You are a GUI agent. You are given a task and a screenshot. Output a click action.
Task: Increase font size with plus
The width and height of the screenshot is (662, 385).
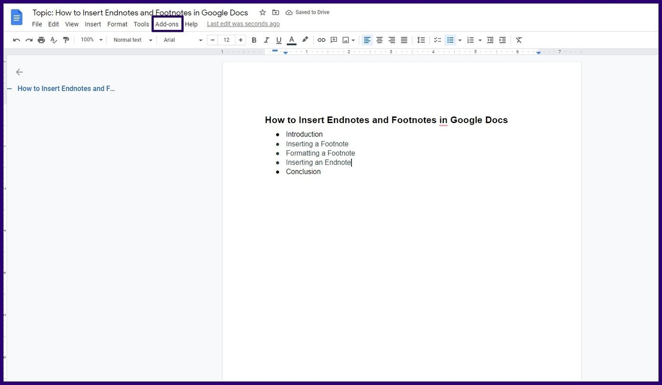click(x=241, y=40)
